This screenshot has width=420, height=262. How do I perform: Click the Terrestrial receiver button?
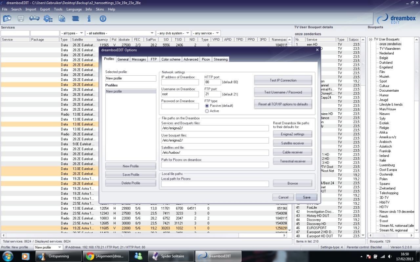click(292, 161)
